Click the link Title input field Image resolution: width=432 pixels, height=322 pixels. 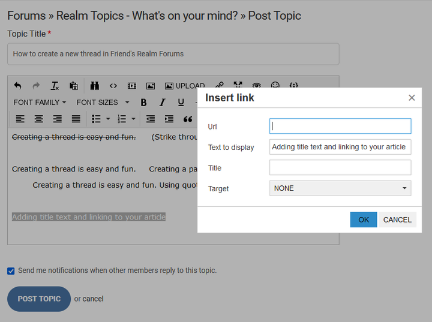[340, 167]
